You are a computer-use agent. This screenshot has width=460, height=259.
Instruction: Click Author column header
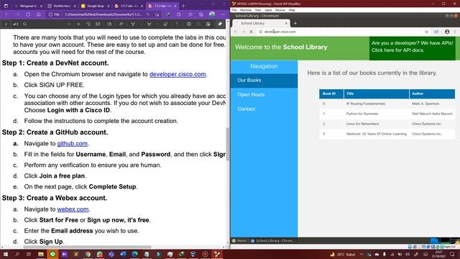pyautogui.click(x=432, y=94)
